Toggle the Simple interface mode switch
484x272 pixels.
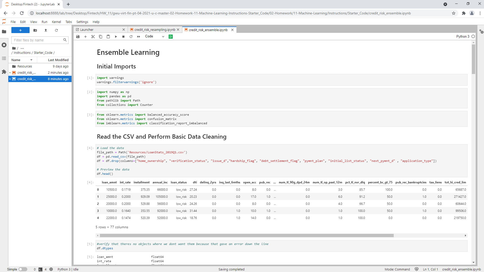[x=23, y=269]
